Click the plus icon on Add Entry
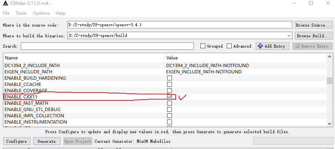 point(260,46)
